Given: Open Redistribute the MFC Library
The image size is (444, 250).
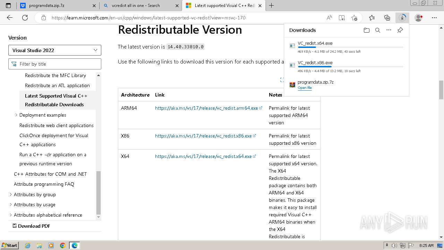Looking at the screenshot, I should point(55,75).
